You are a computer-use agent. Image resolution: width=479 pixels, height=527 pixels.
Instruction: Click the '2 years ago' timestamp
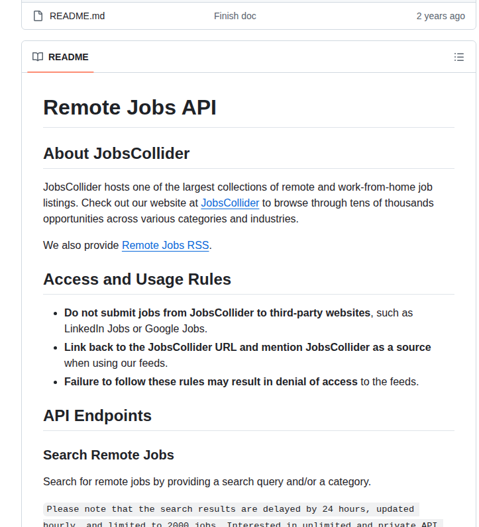click(441, 16)
